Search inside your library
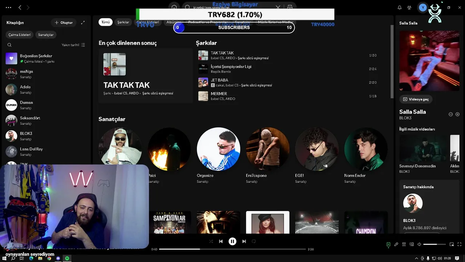This screenshot has width=465, height=262. pyautogui.click(x=9, y=45)
